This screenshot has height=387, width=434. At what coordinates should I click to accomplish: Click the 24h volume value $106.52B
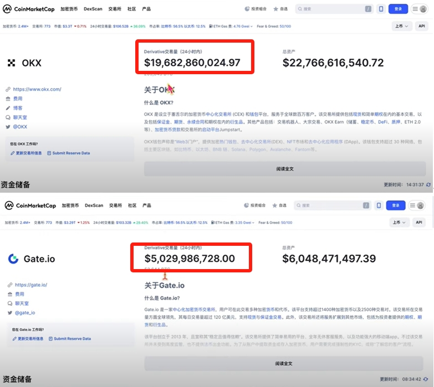pos(121,26)
